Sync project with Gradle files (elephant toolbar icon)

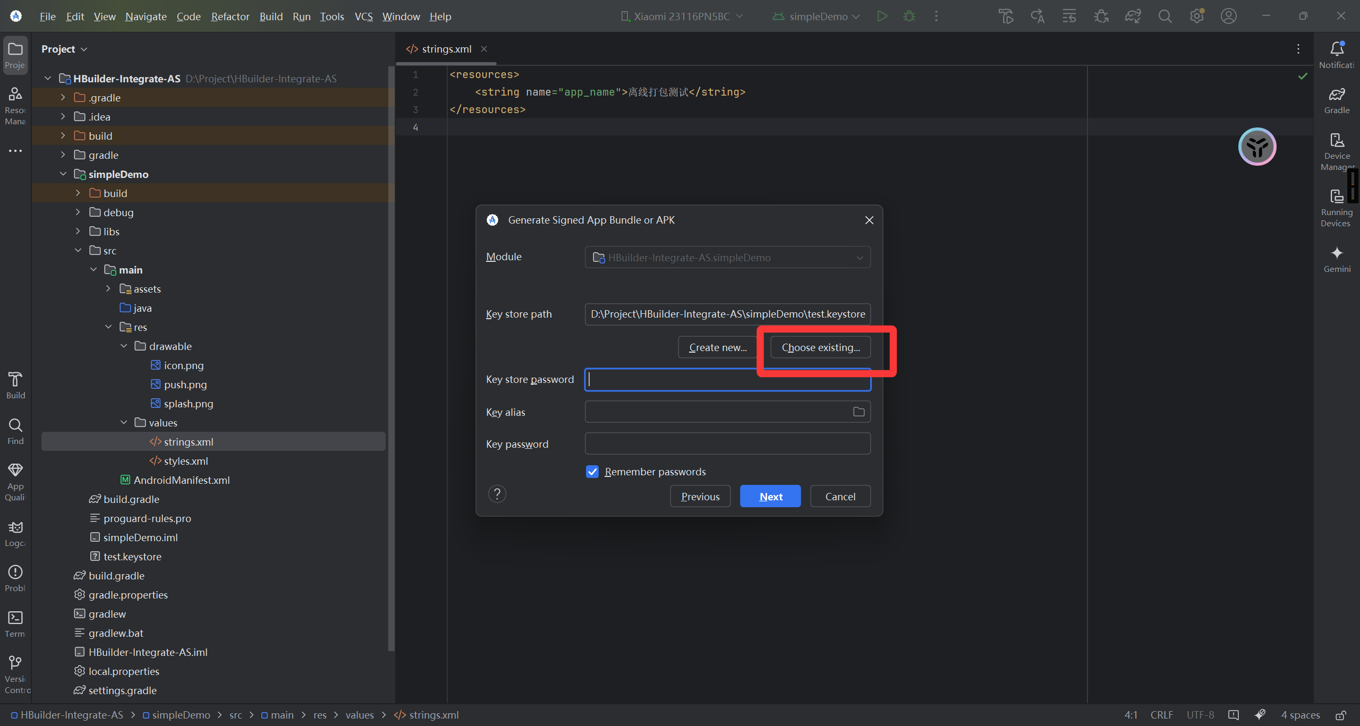[1133, 16]
